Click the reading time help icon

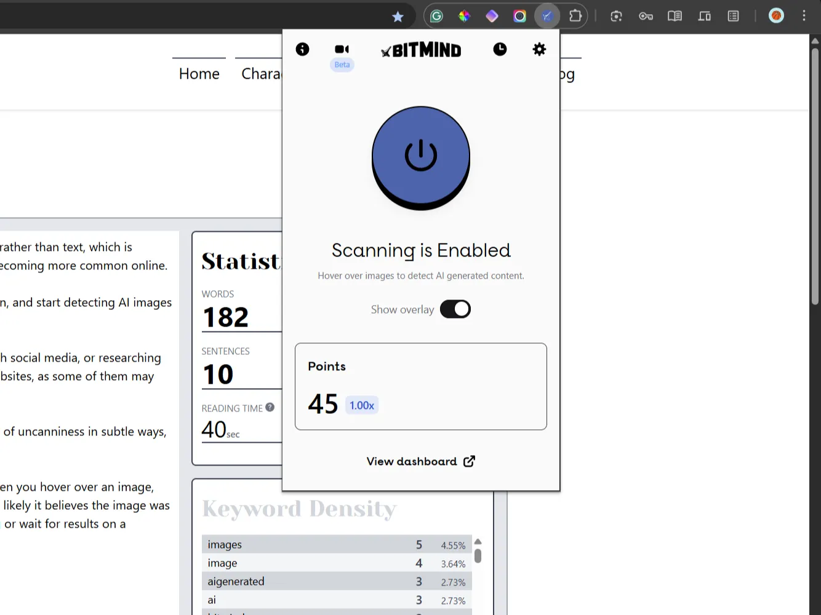coord(270,407)
